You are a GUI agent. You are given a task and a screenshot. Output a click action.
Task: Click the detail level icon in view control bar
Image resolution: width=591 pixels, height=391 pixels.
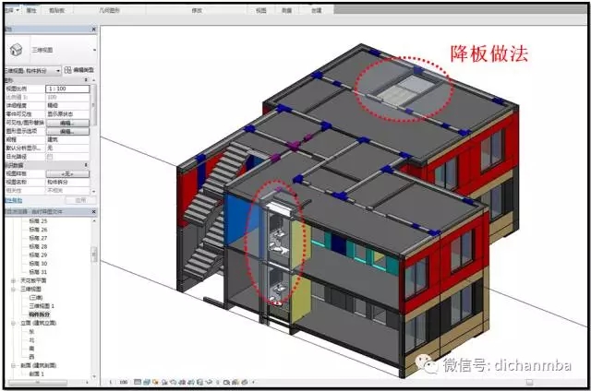click(138, 381)
